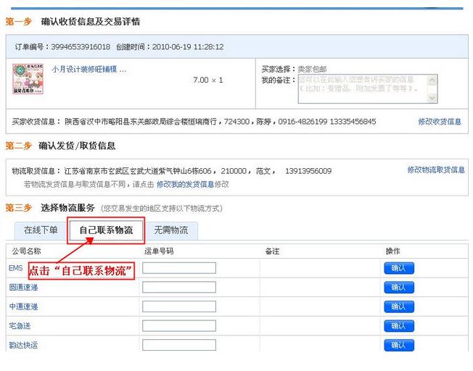The width and height of the screenshot is (473, 371).
Task: Click the 修改物流取货信息 link
Action: (x=435, y=170)
